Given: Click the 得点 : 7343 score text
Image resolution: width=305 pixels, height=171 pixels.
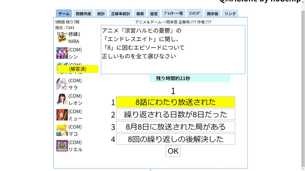Looking at the screenshot, I should (64, 28).
